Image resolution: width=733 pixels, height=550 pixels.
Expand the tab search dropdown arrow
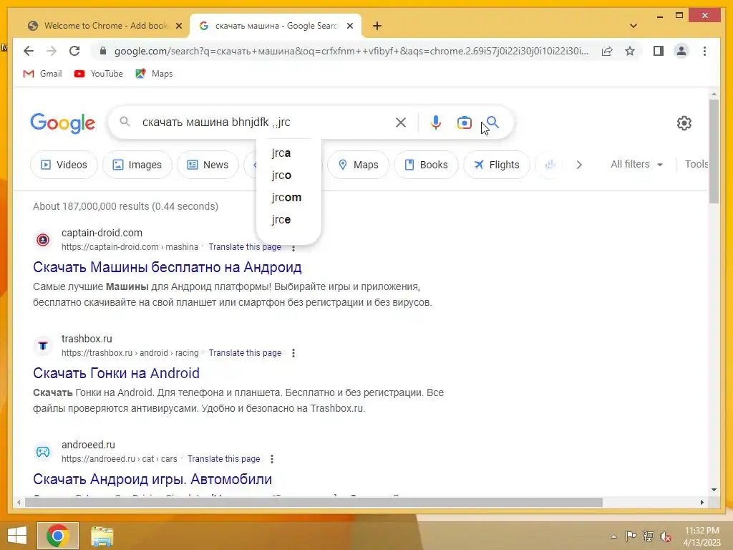tap(633, 26)
